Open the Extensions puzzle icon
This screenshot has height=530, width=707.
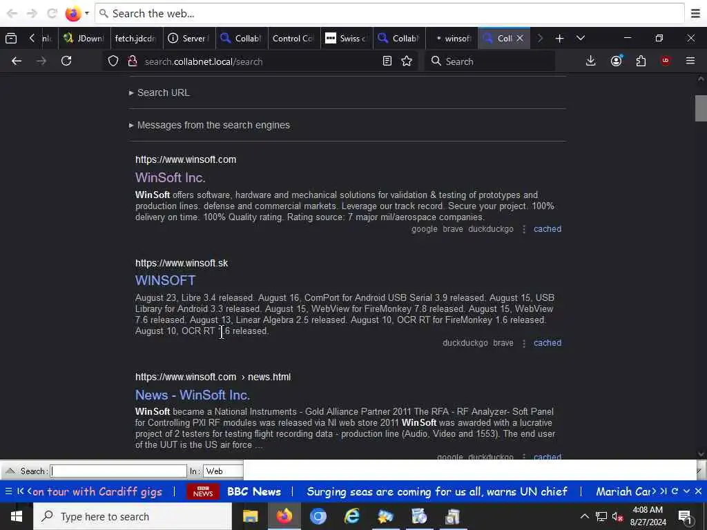tap(641, 61)
